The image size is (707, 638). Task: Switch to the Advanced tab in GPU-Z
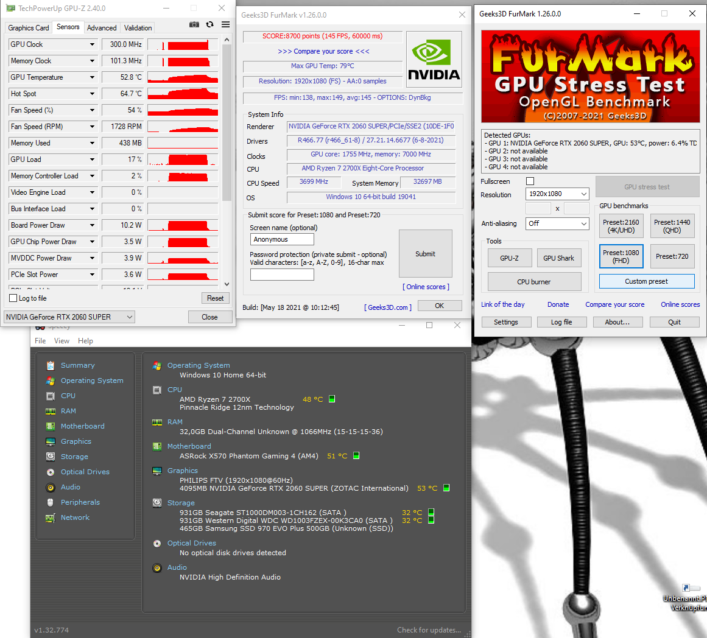[102, 28]
